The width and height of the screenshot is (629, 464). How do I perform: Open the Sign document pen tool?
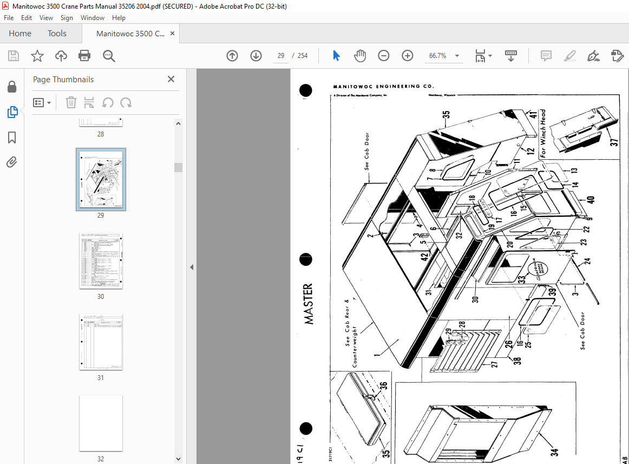pos(593,56)
